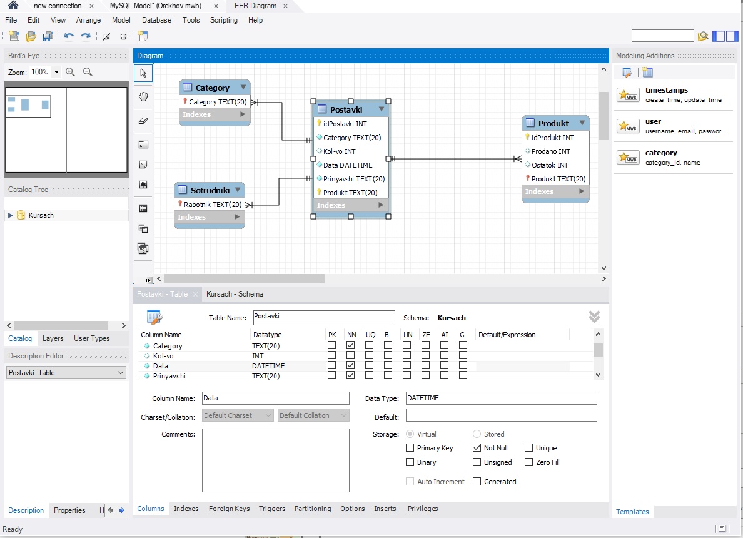Viewport: 743px width, 538px height.
Task: Expand the Kursach catalog tree node
Action: (10, 215)
